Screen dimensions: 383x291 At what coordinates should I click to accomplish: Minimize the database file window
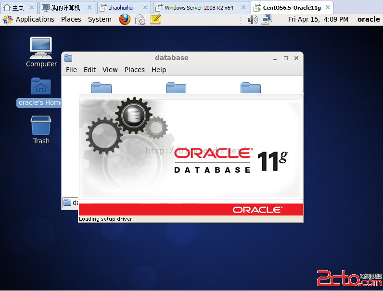[275, 58]
